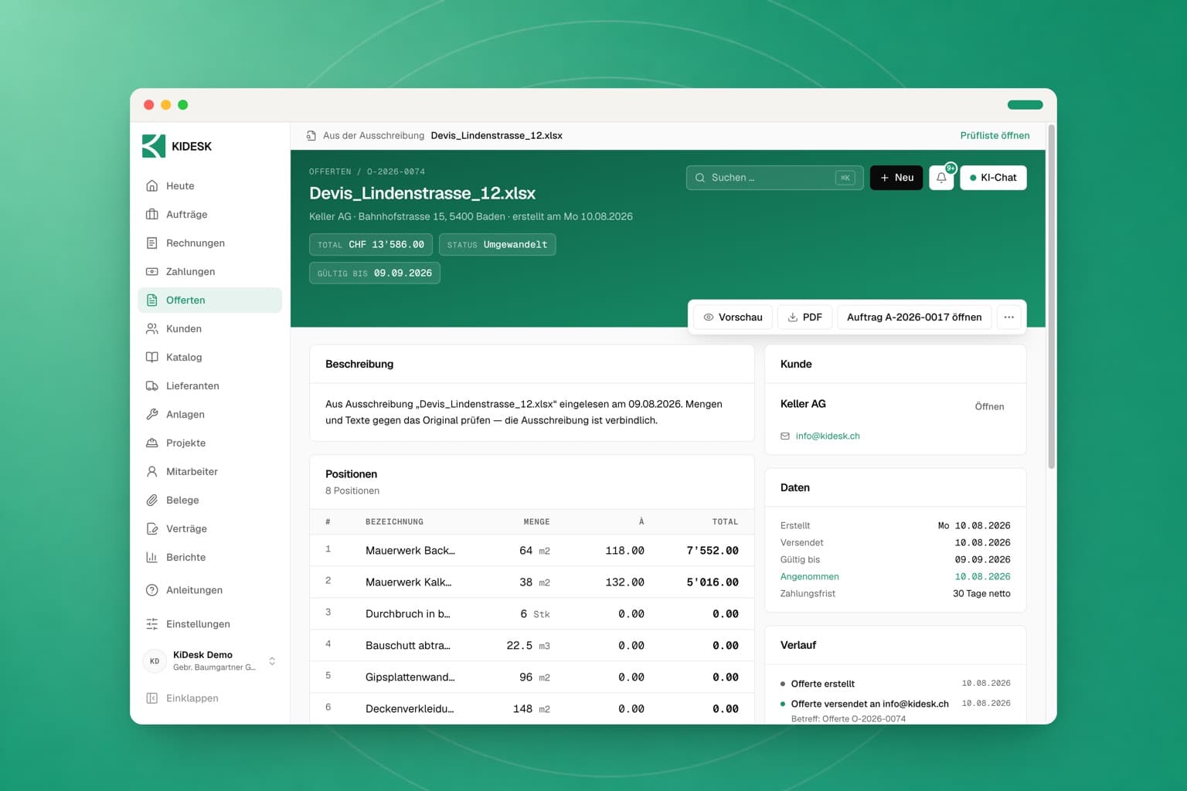Go to Offerten breadcrumb in header
1187x791 pixels.
pos(330,171)
